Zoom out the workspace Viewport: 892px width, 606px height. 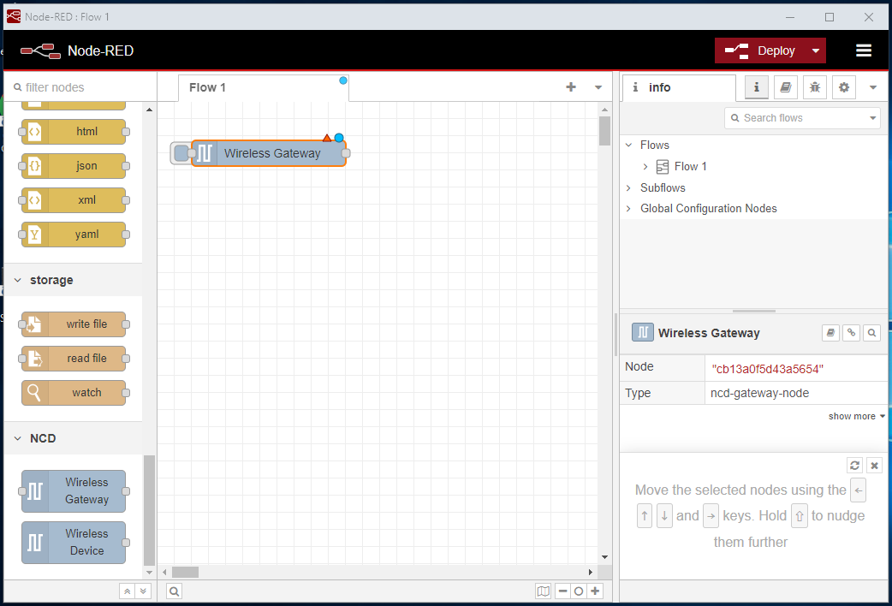[562, 591]
